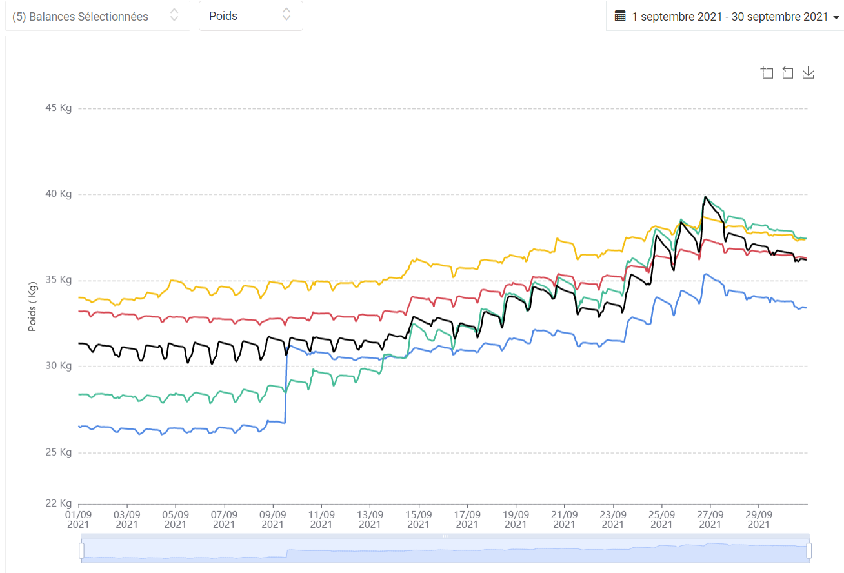This screenshot has height=573, width=844.
Task: Click the date range text 1 septembre 2021 - 30 septembre 2021
Action: pyautogui.click(x=730, y=17)
